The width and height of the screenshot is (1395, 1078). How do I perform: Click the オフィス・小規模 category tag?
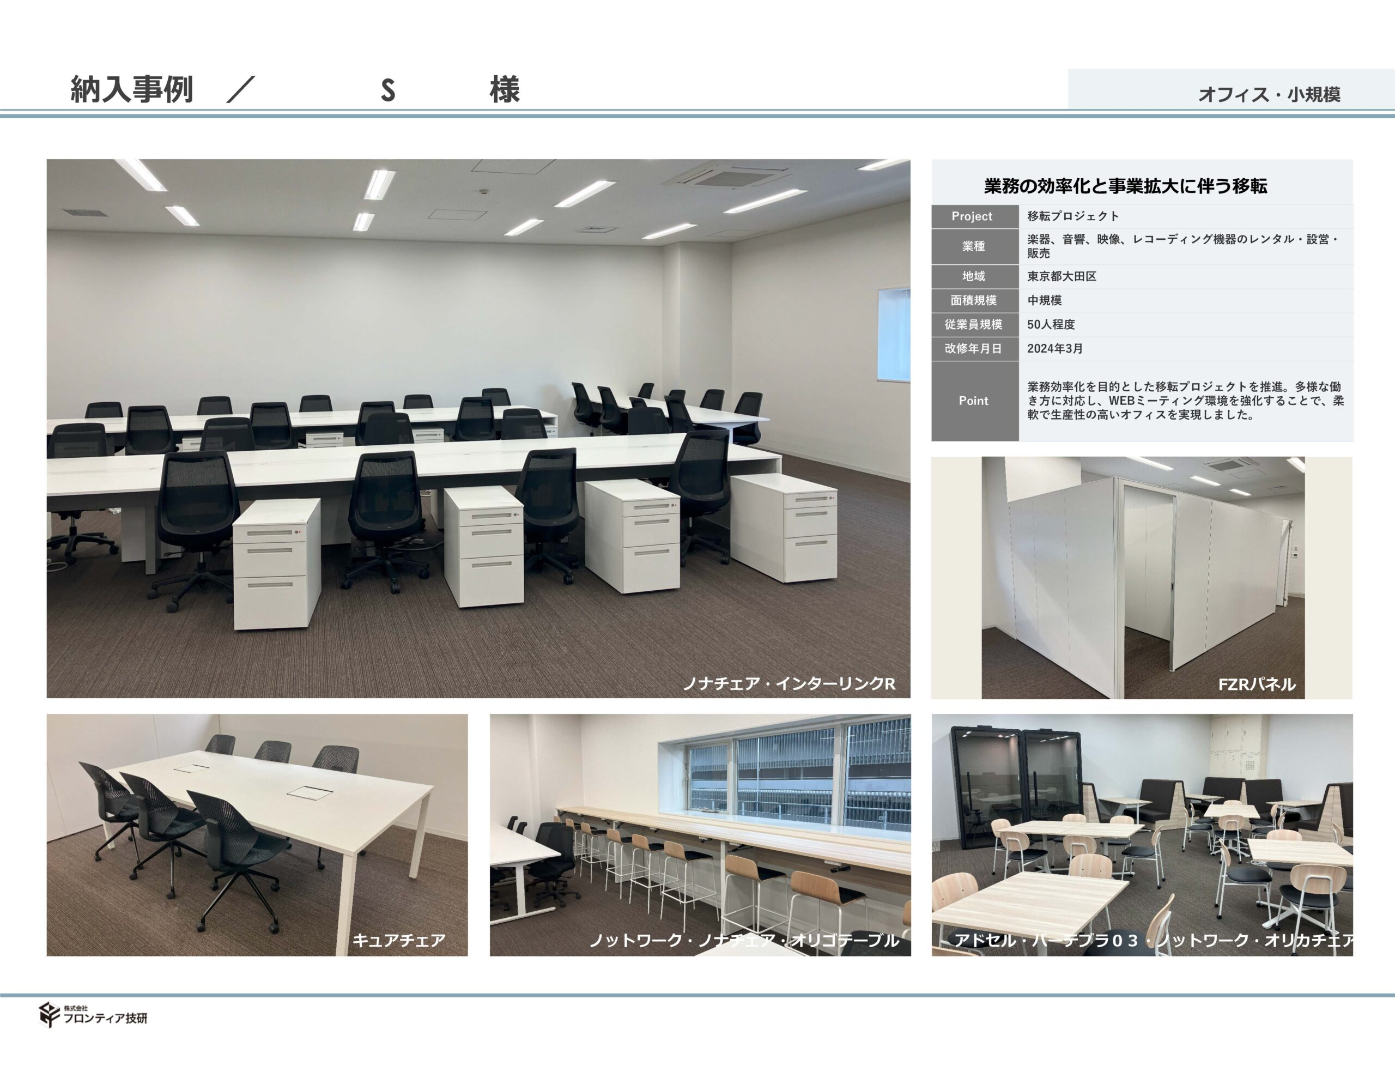(1269, 94)
